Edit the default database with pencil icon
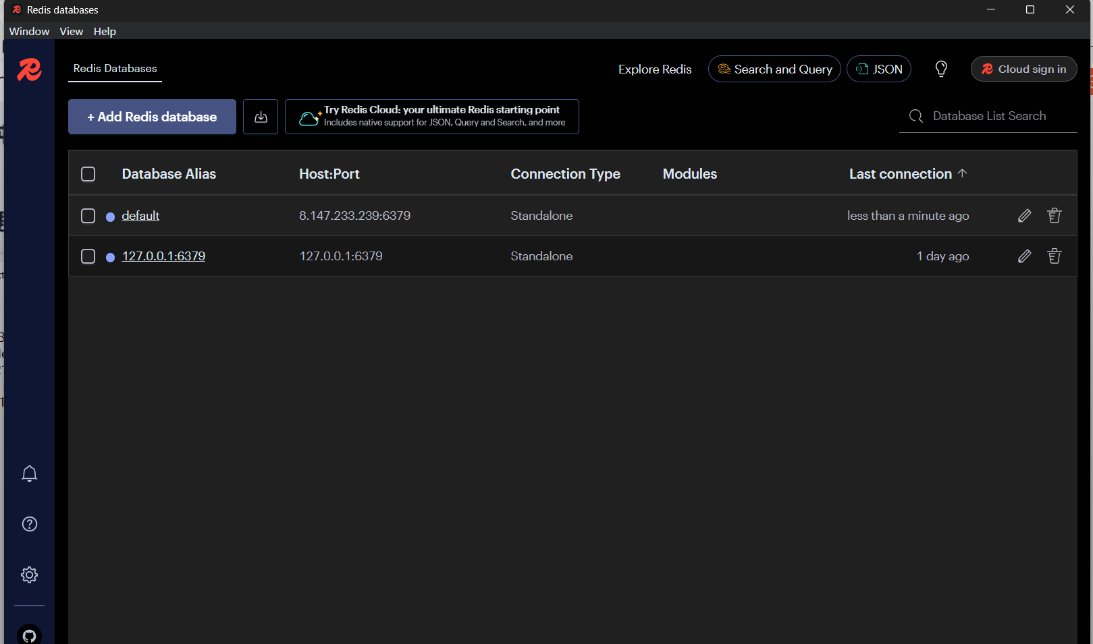The width and height of the screenshot is (1093, 644). 1024,216
